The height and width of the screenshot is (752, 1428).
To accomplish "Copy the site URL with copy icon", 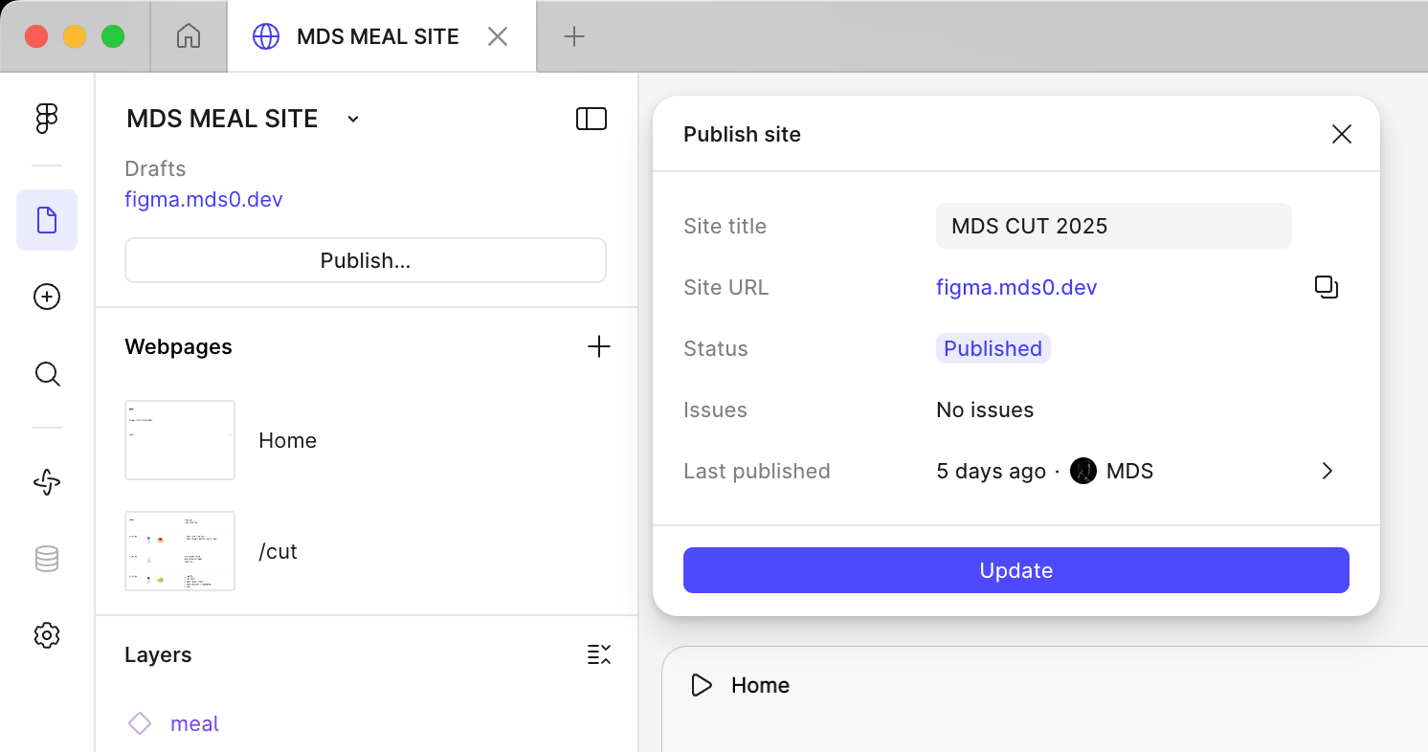I will pyautogui.click(x=1327, y=287).
